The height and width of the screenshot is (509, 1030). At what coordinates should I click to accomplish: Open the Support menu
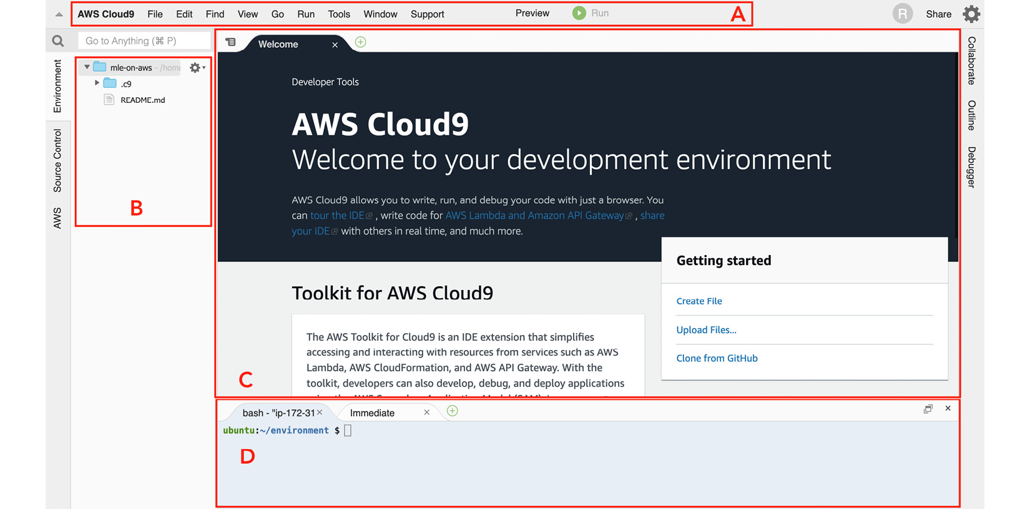428,14
